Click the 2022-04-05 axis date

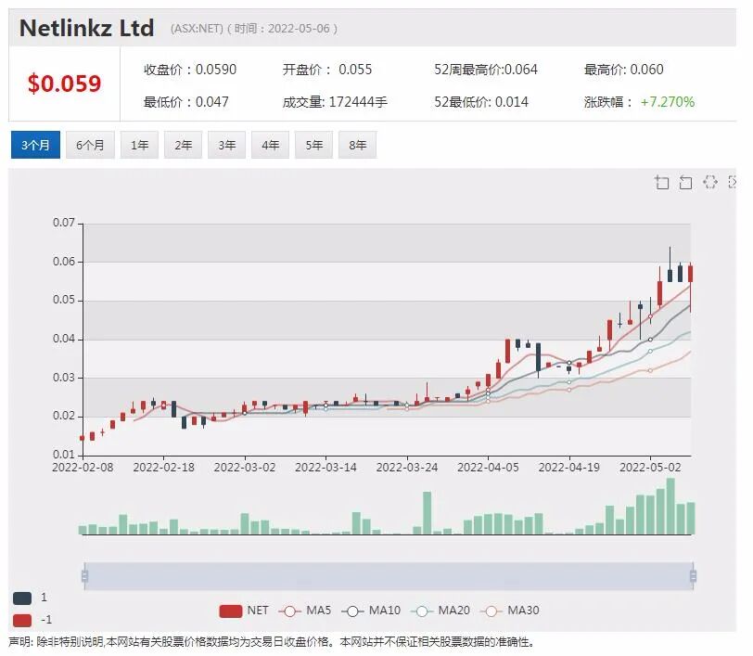(x=489, y=468)
